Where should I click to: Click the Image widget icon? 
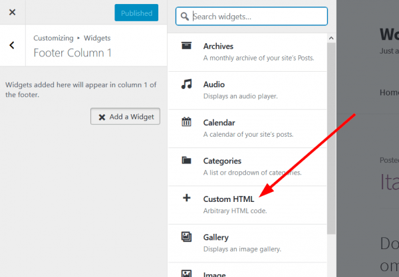pyautogui.click(x=187, y=273)
